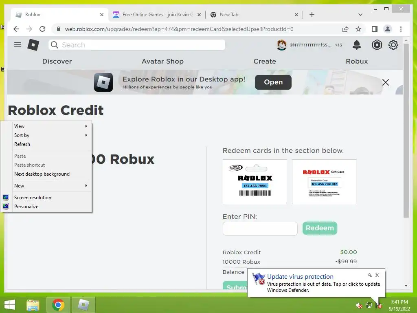Open the tab search dropdown chevron
The image size is (417, 313).
[360, 15]
